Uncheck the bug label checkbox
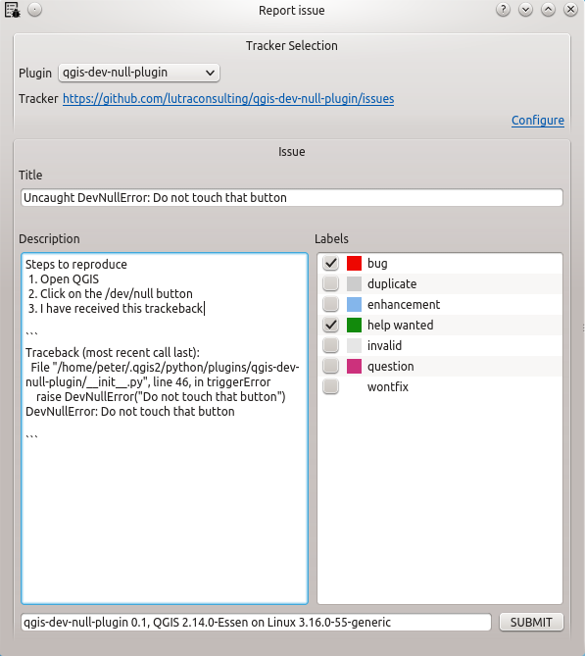Viewport: 585px width, 656px height. coord(331,263)
